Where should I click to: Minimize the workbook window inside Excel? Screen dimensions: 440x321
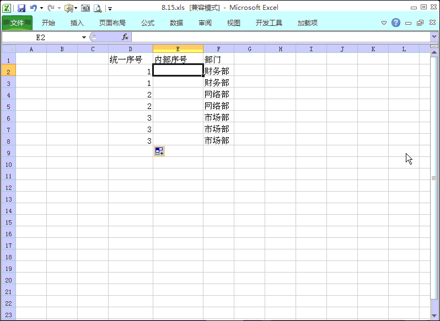[x=408, y=23]
